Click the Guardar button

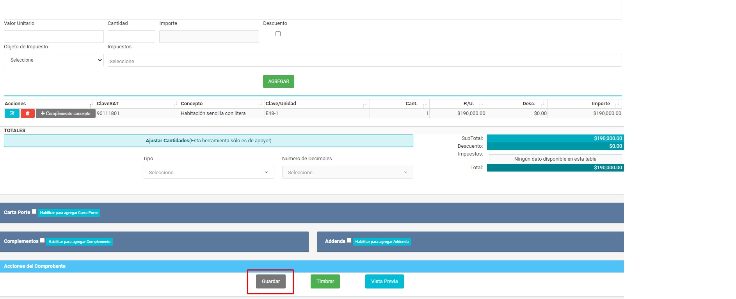coord(271,281)
